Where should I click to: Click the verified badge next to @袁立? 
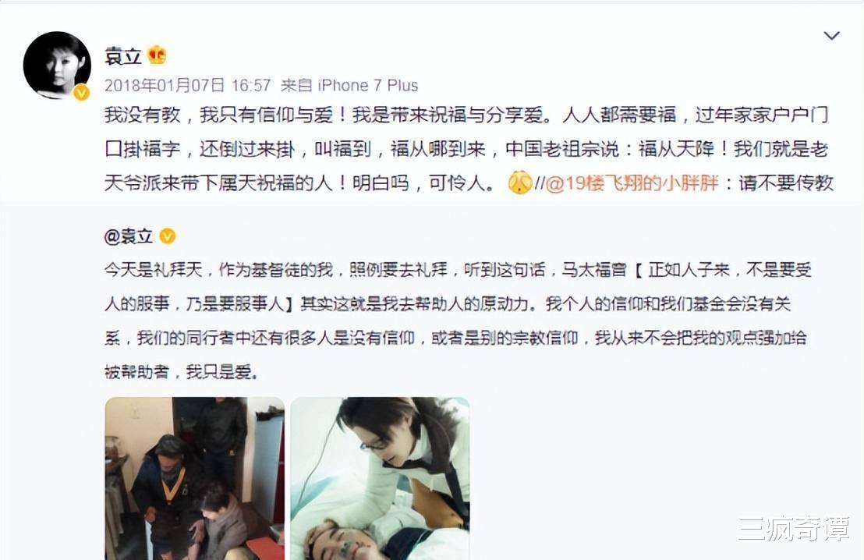pos(168,236)
